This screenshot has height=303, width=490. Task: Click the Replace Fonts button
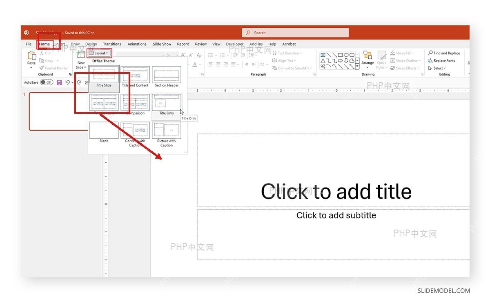pyautogui.click(x=441, y=61)
